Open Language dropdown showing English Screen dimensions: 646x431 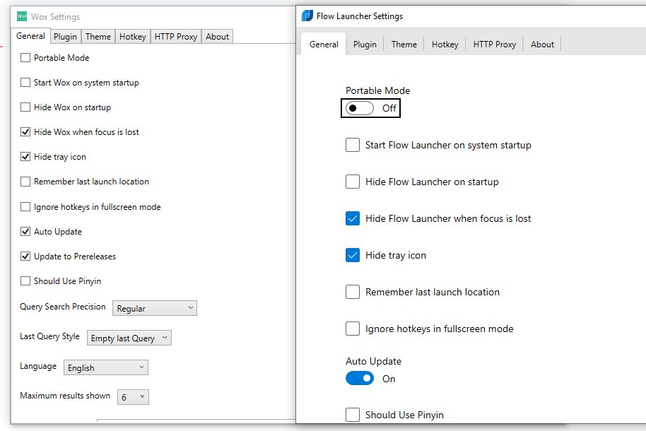point(106,367)
